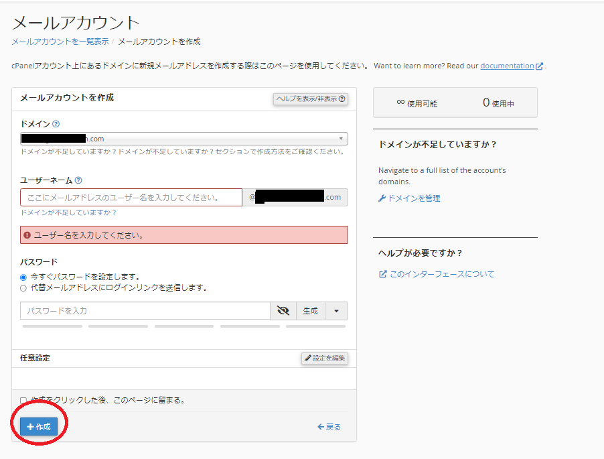Click the help icon beside ドメイン label
This screenshot has height=459, width=604.
pos(56,124)
